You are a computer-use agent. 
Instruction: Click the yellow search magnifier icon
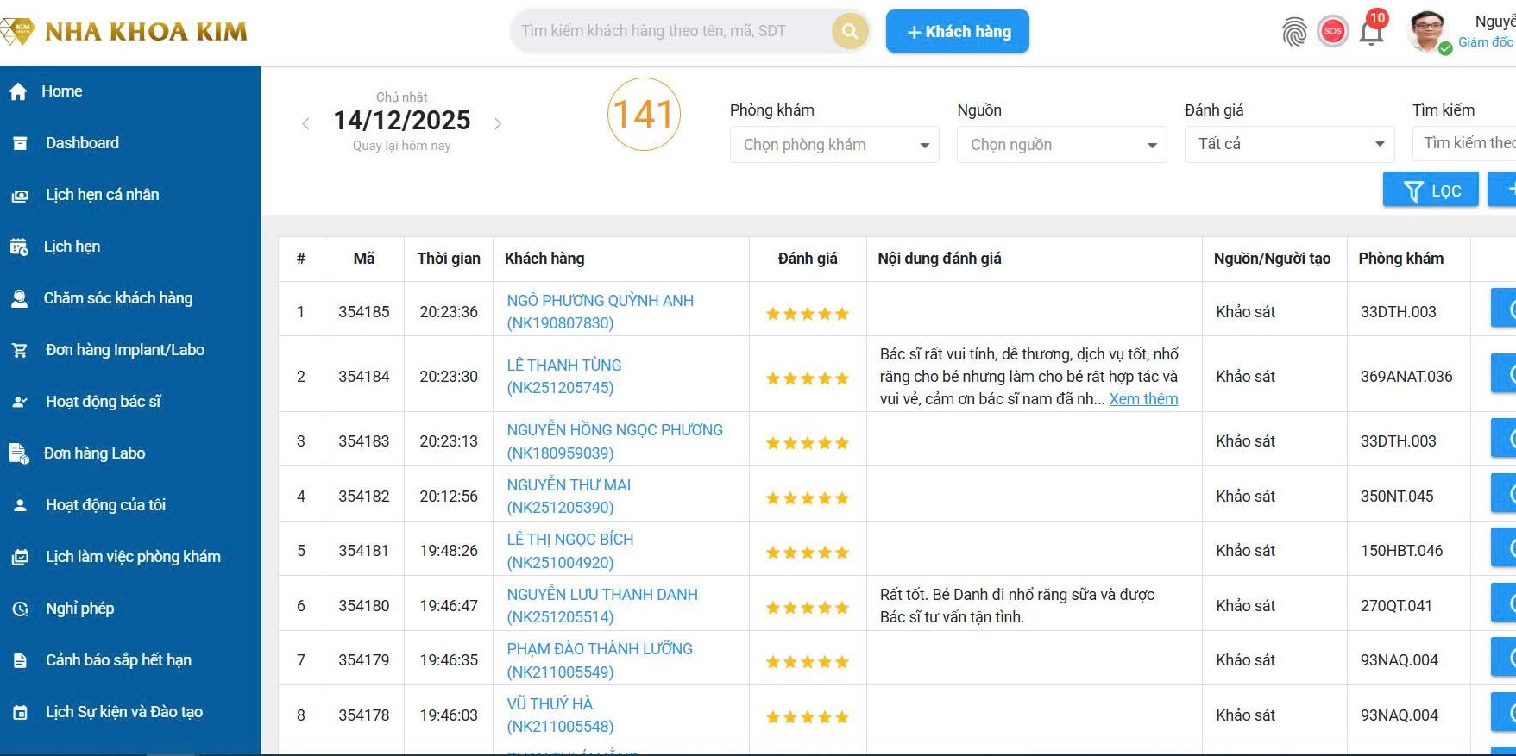point(849,32)
